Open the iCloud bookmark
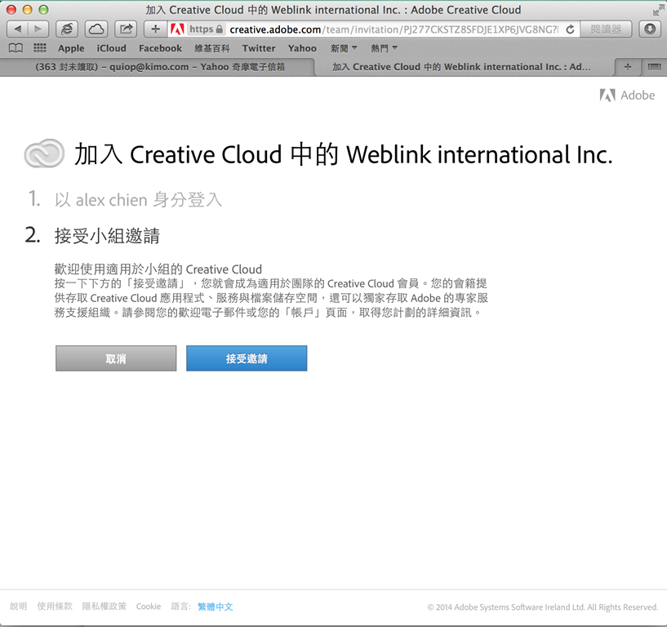The width and height of the screenshot is (667, 627). (x=111, y=48)
